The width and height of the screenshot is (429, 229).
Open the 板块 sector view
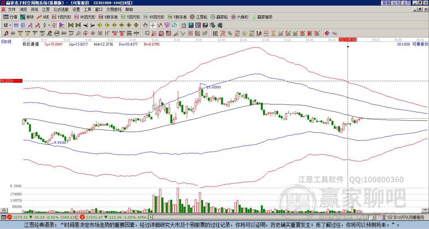coord(27,17)
